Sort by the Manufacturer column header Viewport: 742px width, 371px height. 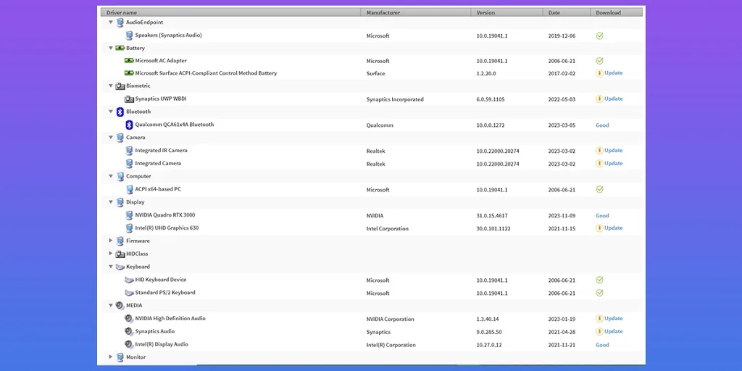coord(415,12)
